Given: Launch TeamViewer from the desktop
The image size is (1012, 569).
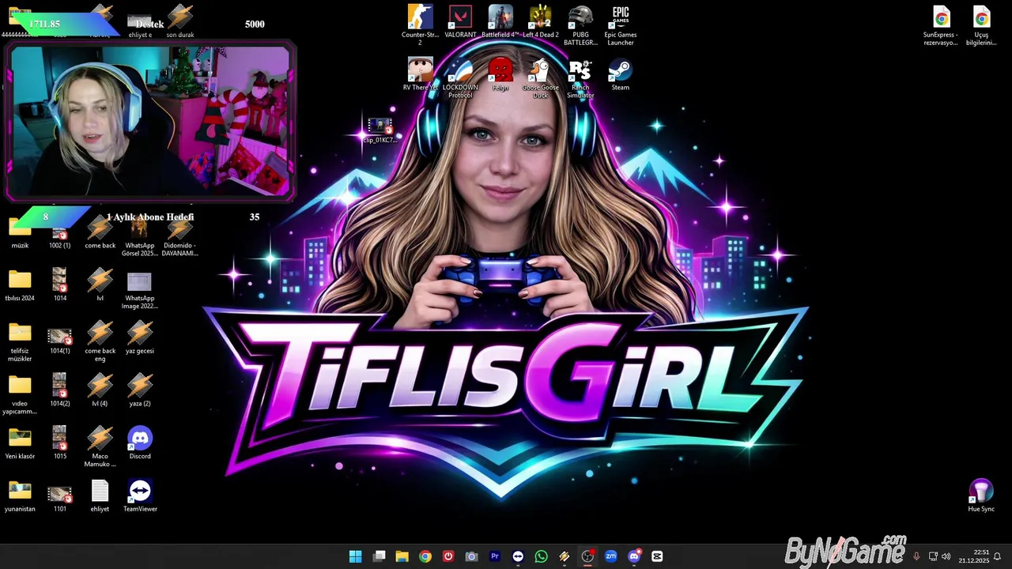Looking at the screenshot, I should (140, 496).
